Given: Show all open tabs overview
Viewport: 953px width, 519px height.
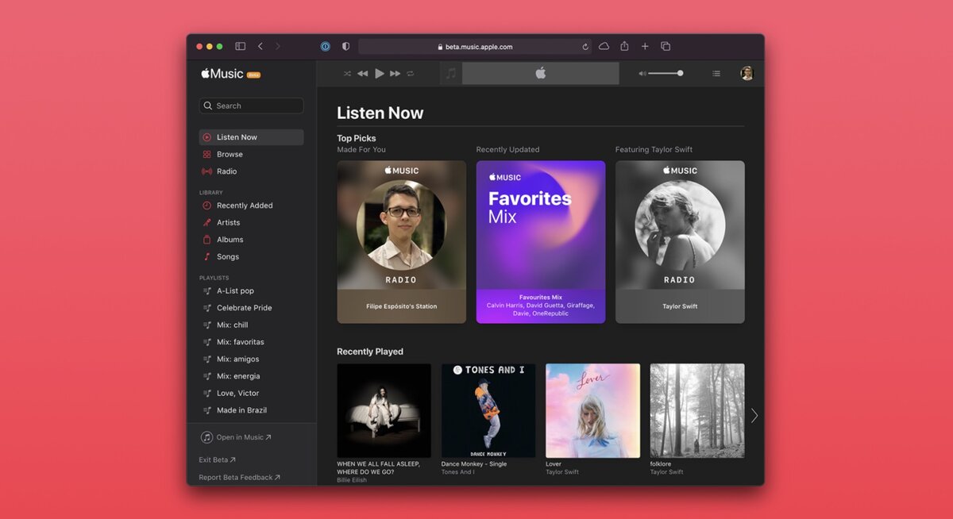Looking at the screenshot, I should coord(665,46).
